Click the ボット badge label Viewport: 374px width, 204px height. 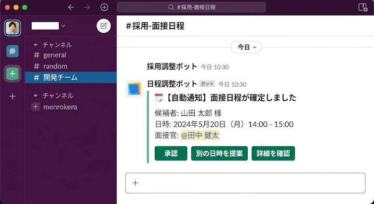pyautogui.click(x=207, y=84)
